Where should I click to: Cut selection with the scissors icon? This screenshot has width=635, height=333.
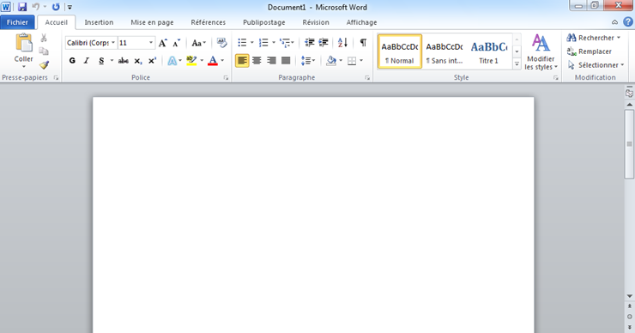[x=44, y=38]
